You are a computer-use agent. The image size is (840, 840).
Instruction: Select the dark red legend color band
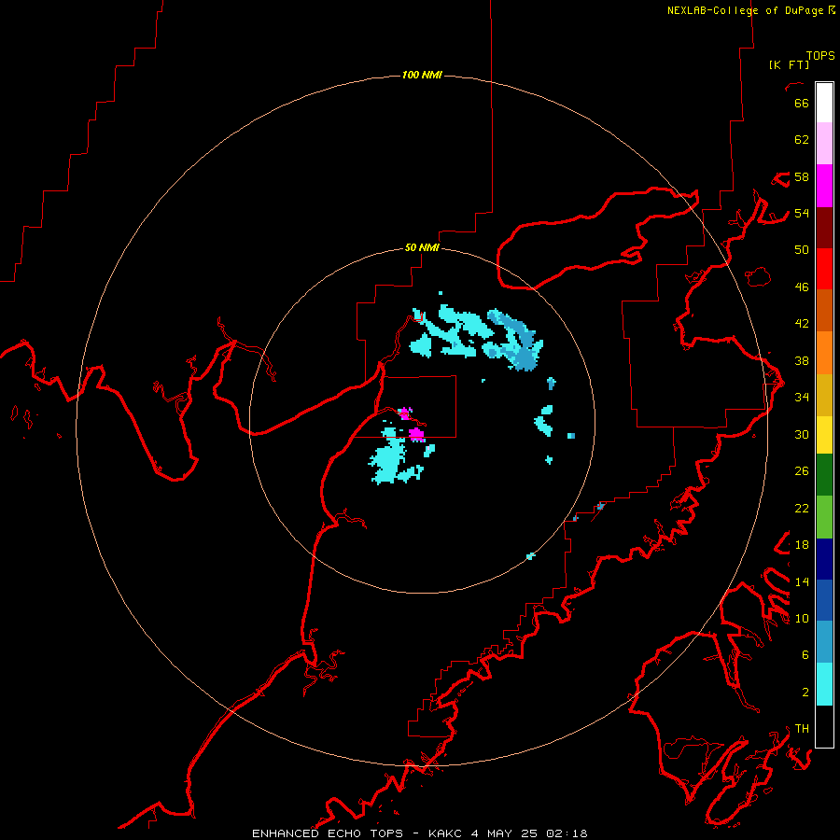pyautogui.click(x=824, y=229)
